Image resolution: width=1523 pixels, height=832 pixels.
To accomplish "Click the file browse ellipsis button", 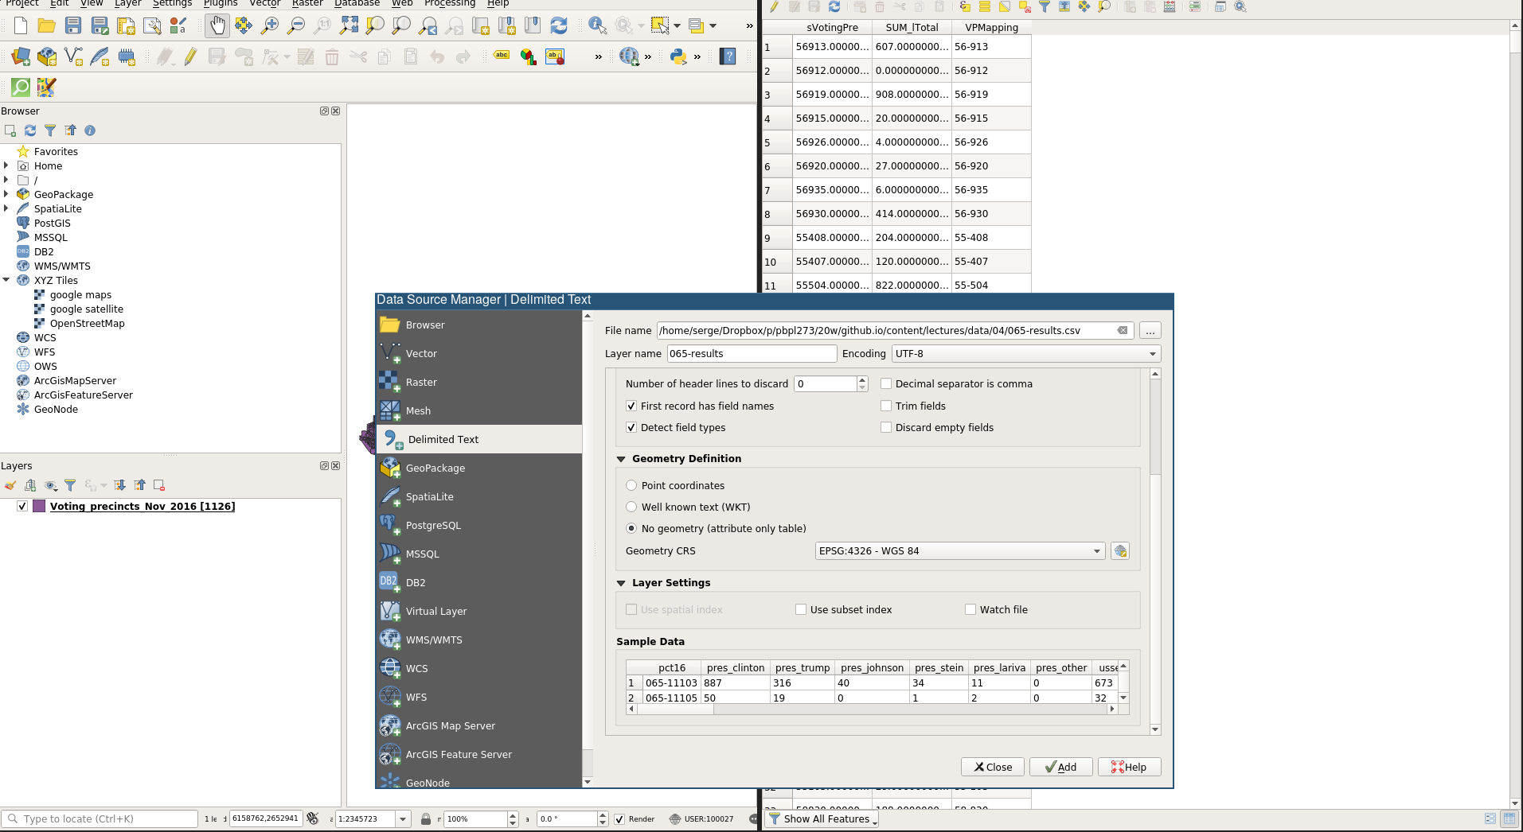I will (1150, 331).
